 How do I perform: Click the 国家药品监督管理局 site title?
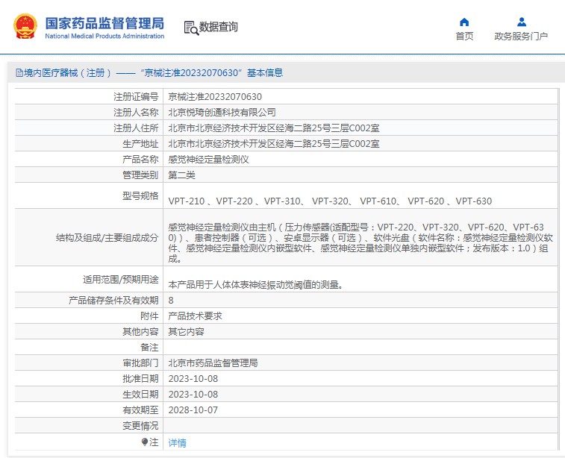click(104, 23)
